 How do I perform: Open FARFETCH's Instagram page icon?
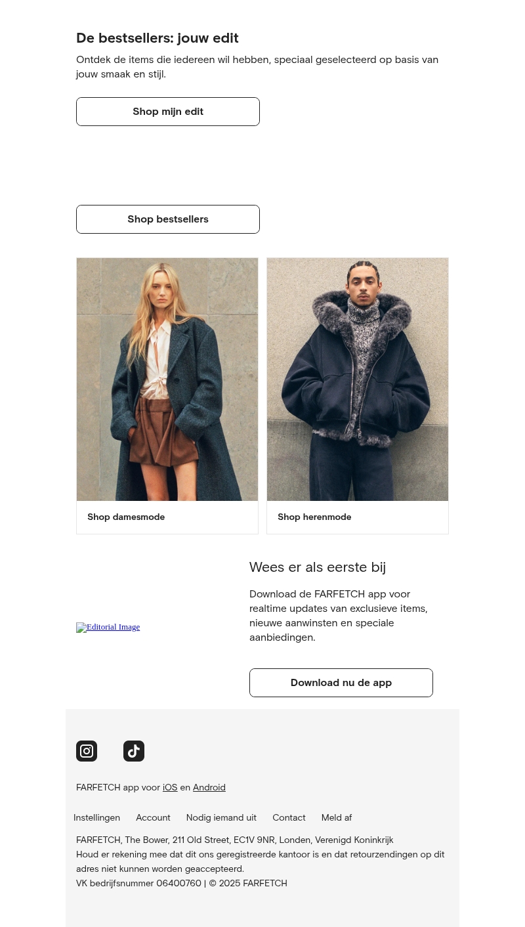point(87,751)
